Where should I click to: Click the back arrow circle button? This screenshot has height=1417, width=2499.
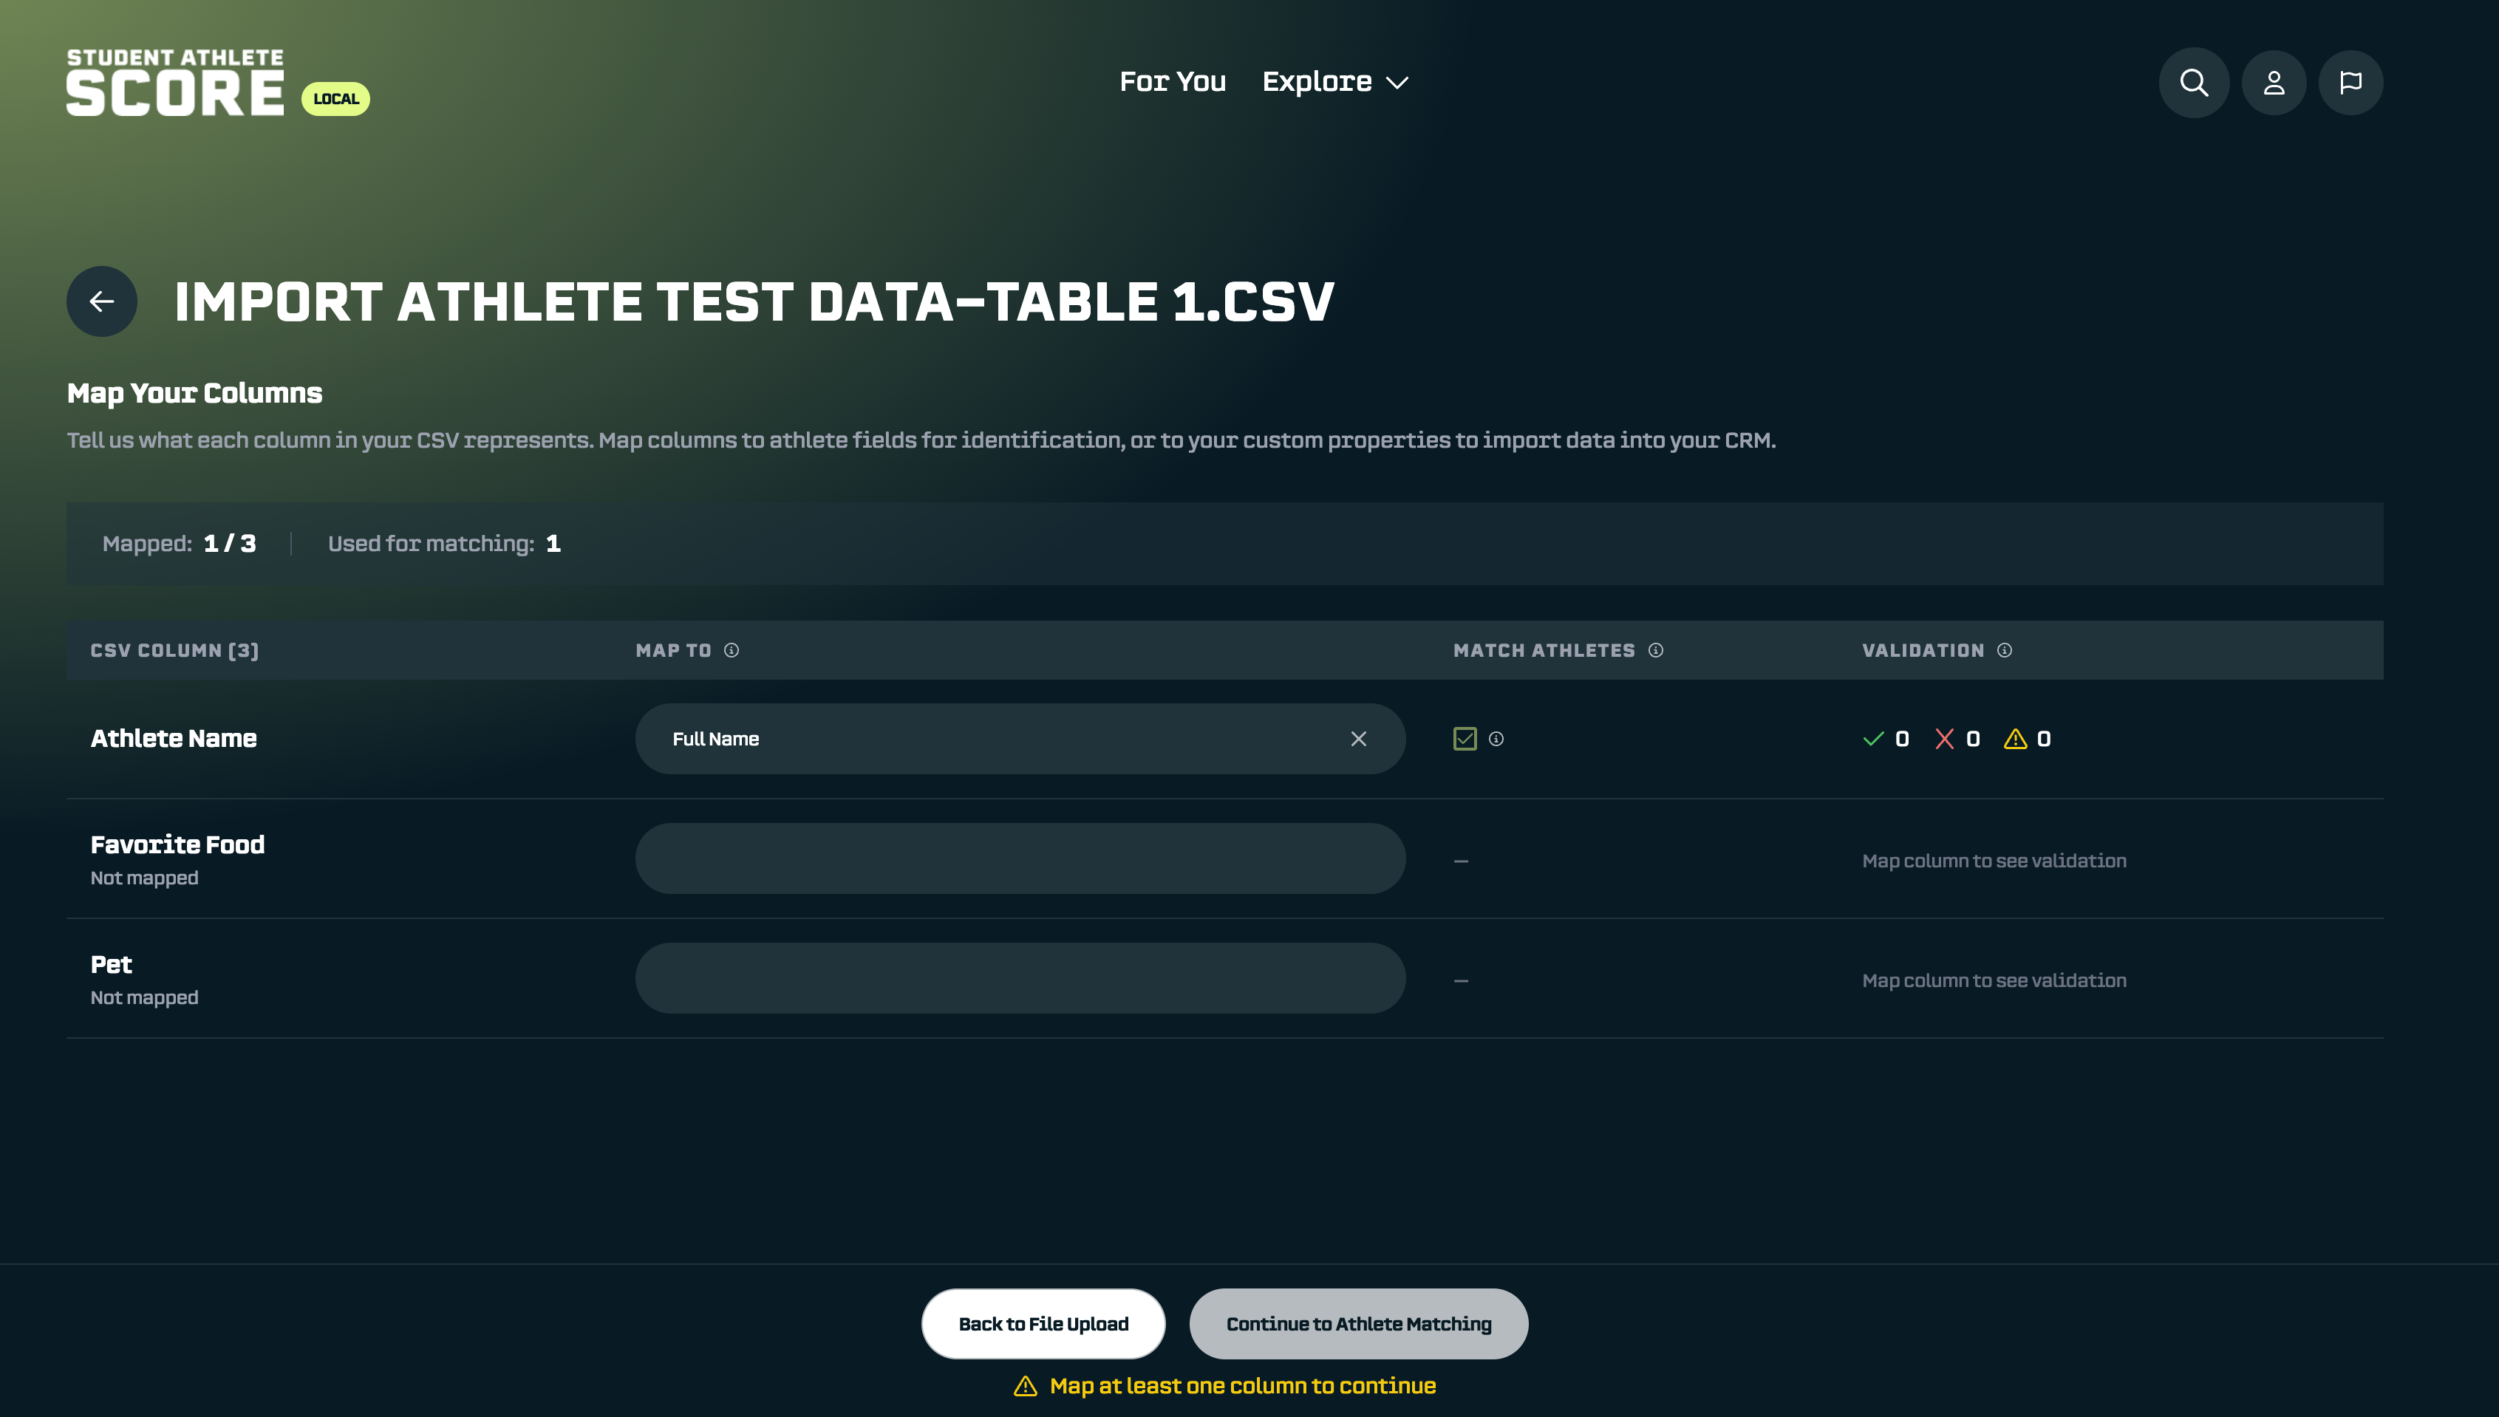pos(101,301)
